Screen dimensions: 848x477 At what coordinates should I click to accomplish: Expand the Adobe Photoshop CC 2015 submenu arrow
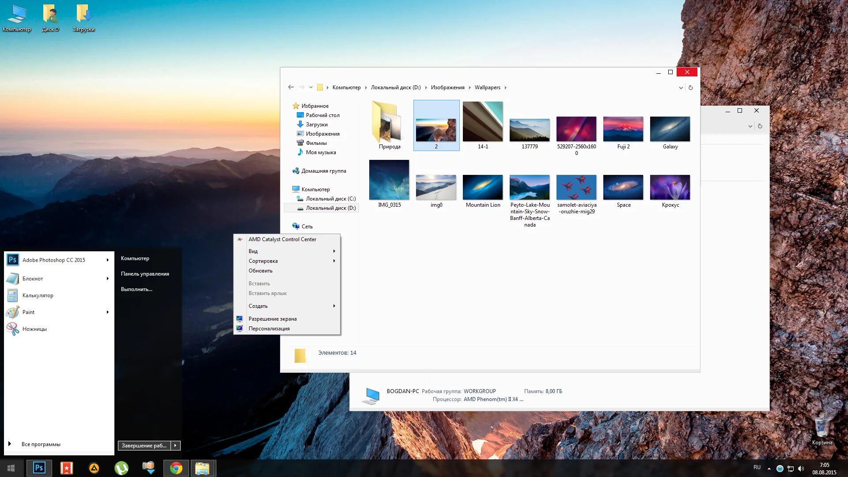click(x=107, y=260)
